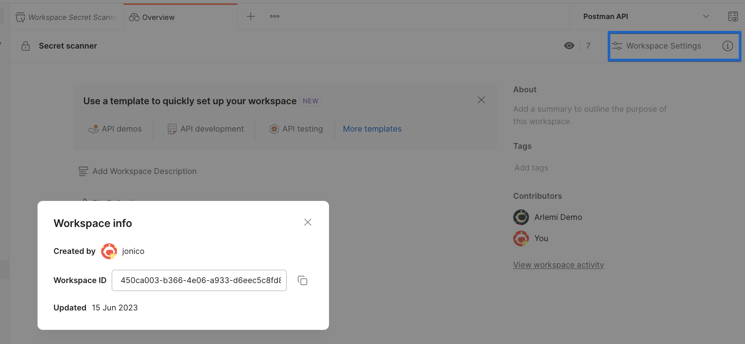The height and width of the screenshot is (344, 745).
Task: Open the workspace info icon
Action: coord(728,46)
